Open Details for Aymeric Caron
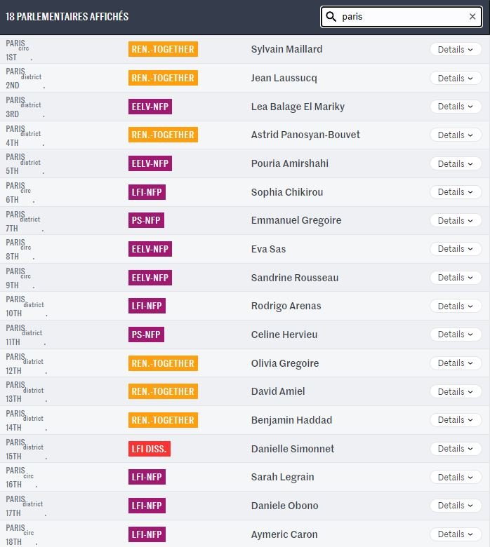This screenshot has width=490, height=547. click(456, 534)
